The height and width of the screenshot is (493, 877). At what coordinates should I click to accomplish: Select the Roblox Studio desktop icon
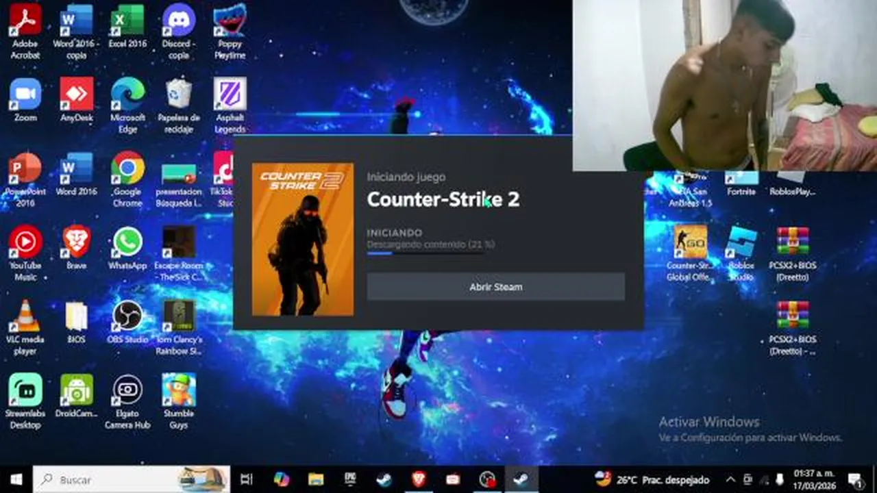coord(741,253)
